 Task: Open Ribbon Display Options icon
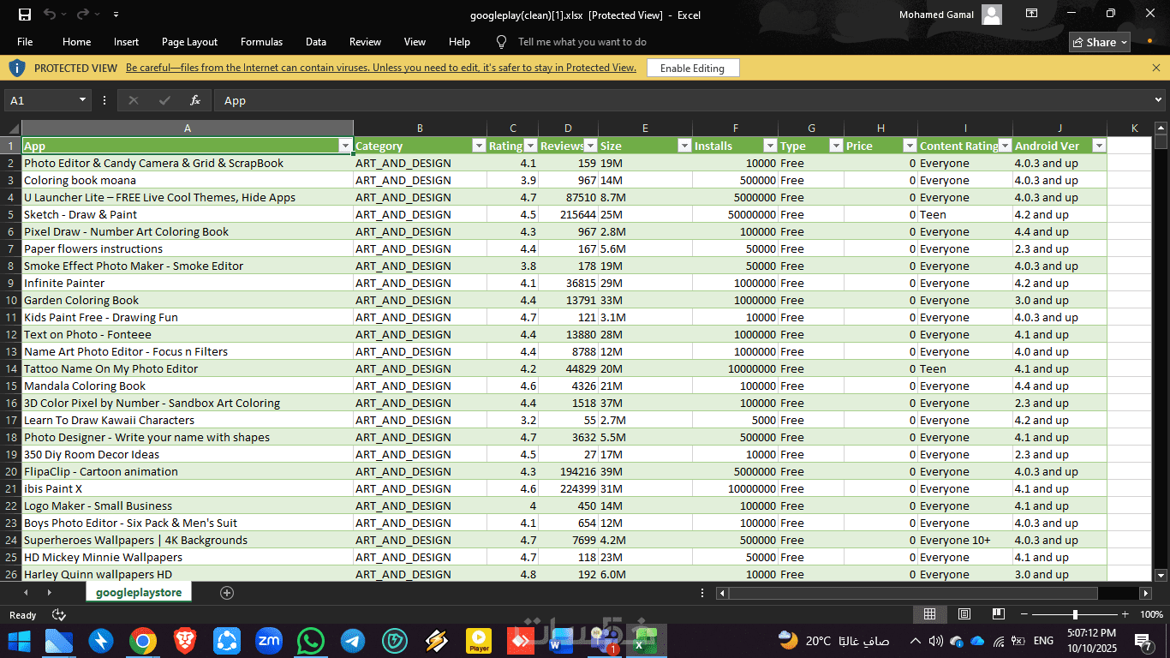pyautogui.click(x=1032, y=14)
